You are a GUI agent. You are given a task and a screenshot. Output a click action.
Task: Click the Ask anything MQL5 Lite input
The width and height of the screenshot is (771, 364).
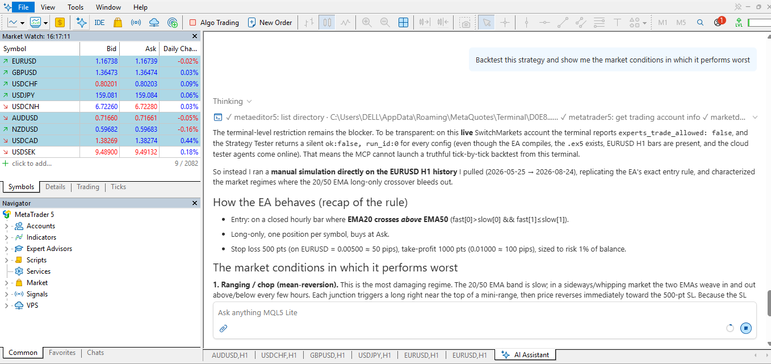[x=484, y=313]
